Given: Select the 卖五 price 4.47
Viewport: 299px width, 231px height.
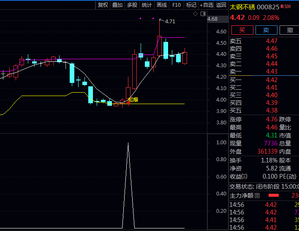Looking at the screenshot, I should point(272,41).
